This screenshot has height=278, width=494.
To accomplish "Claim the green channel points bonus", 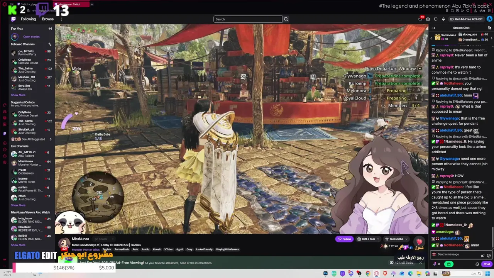I will (x=448, y=264).
